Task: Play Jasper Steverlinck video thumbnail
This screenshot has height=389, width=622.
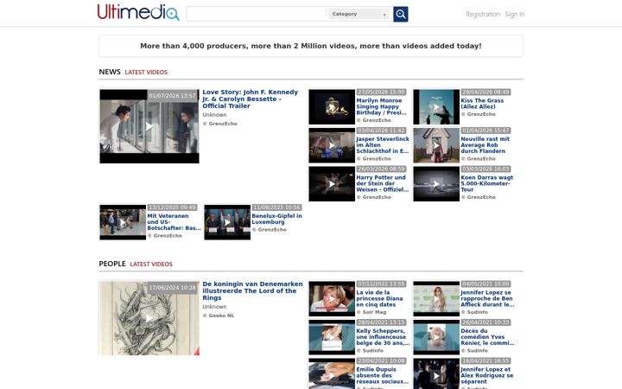Action: point(332,146)
